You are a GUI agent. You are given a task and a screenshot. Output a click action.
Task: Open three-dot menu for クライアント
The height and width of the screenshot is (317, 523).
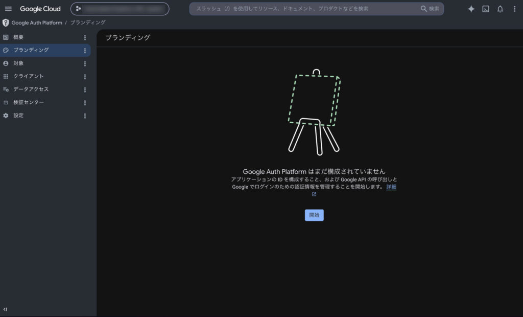(x=85, y=77)
